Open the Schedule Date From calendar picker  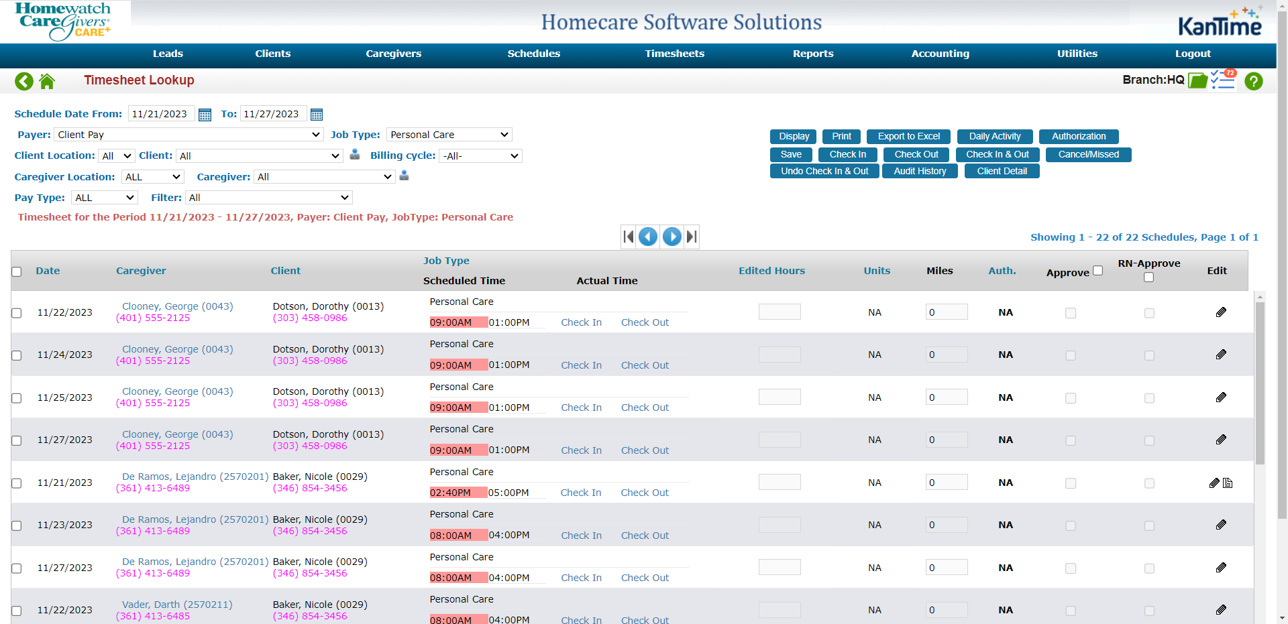tap(205, 115)
